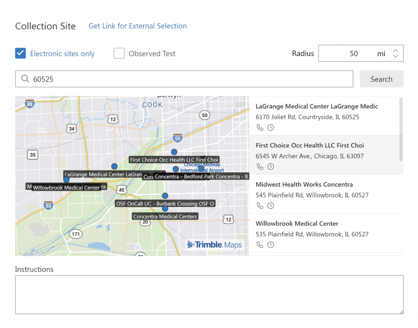Click Concentra Medical Centers map label

165,216
